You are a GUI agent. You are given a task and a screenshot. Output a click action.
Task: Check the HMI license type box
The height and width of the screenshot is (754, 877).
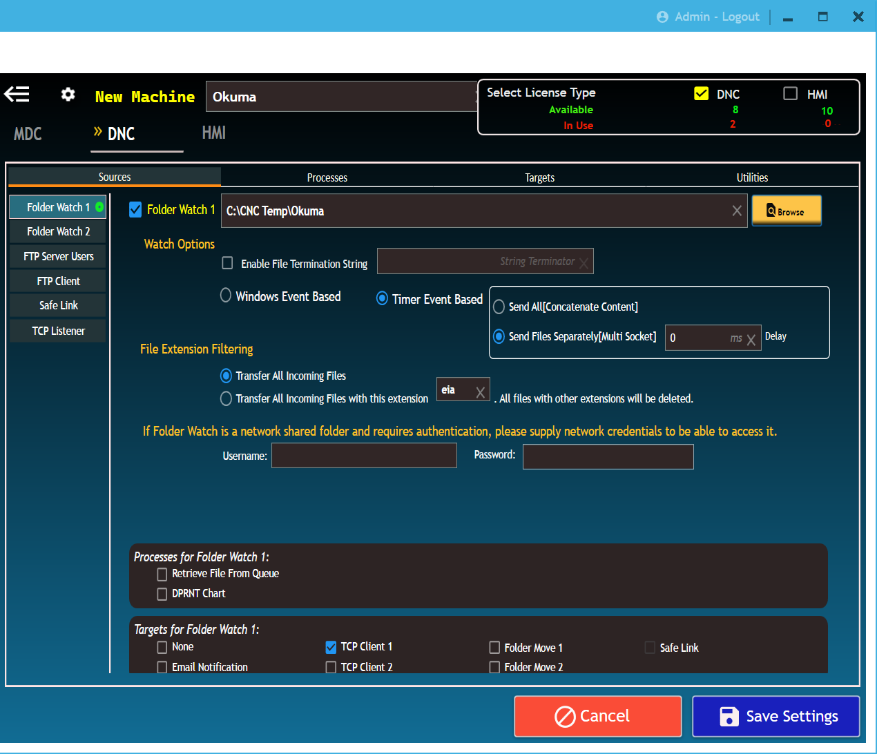point(790,93)
